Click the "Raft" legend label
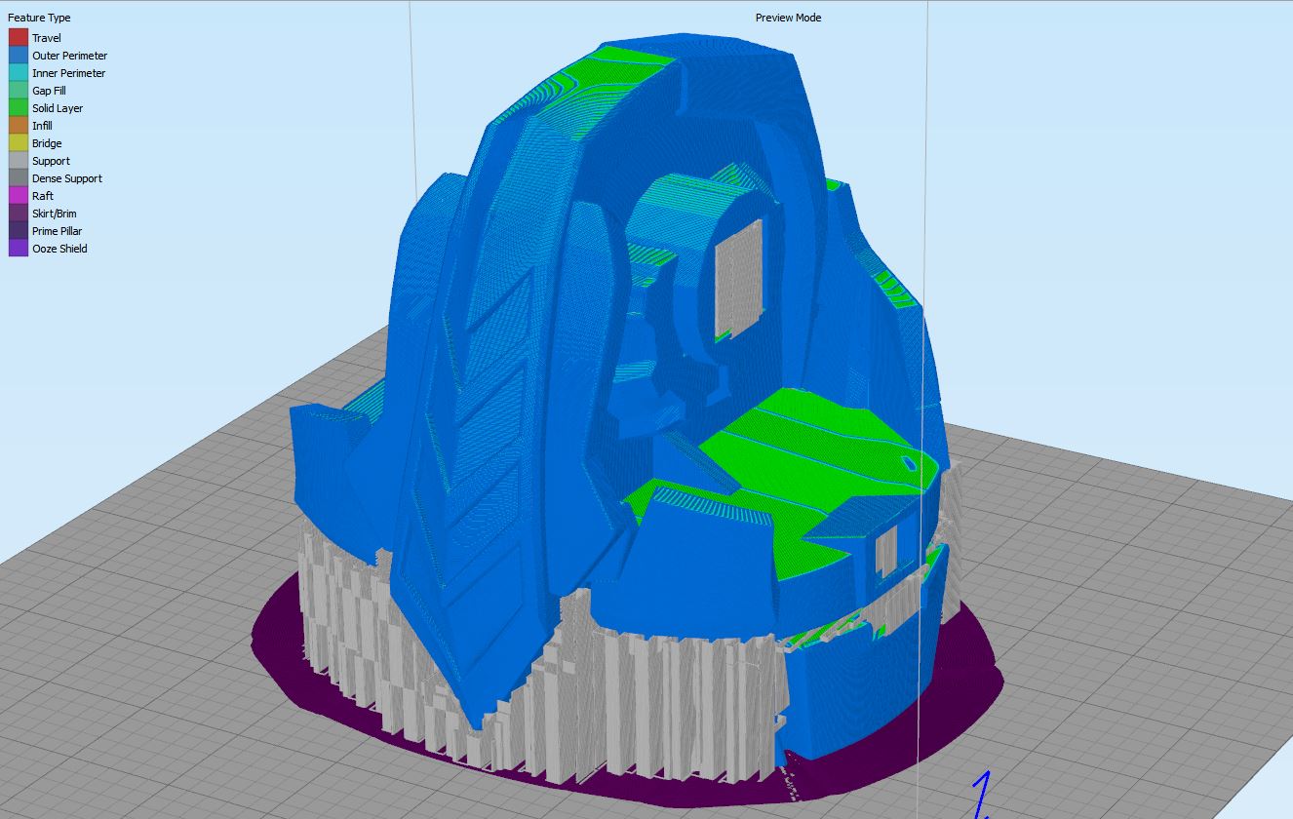Image resolution: width=1293 pixels, height=819 pixels. coord(43,196)
